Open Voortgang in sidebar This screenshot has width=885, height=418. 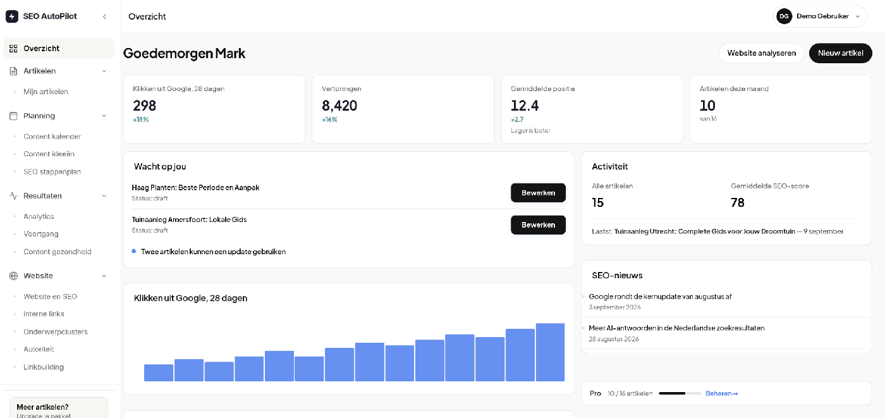point(41,234)
